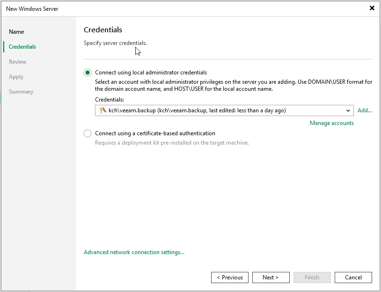Cancel the server wizard
The width and height of the screenshot is (381, 292).
(353, 277)
